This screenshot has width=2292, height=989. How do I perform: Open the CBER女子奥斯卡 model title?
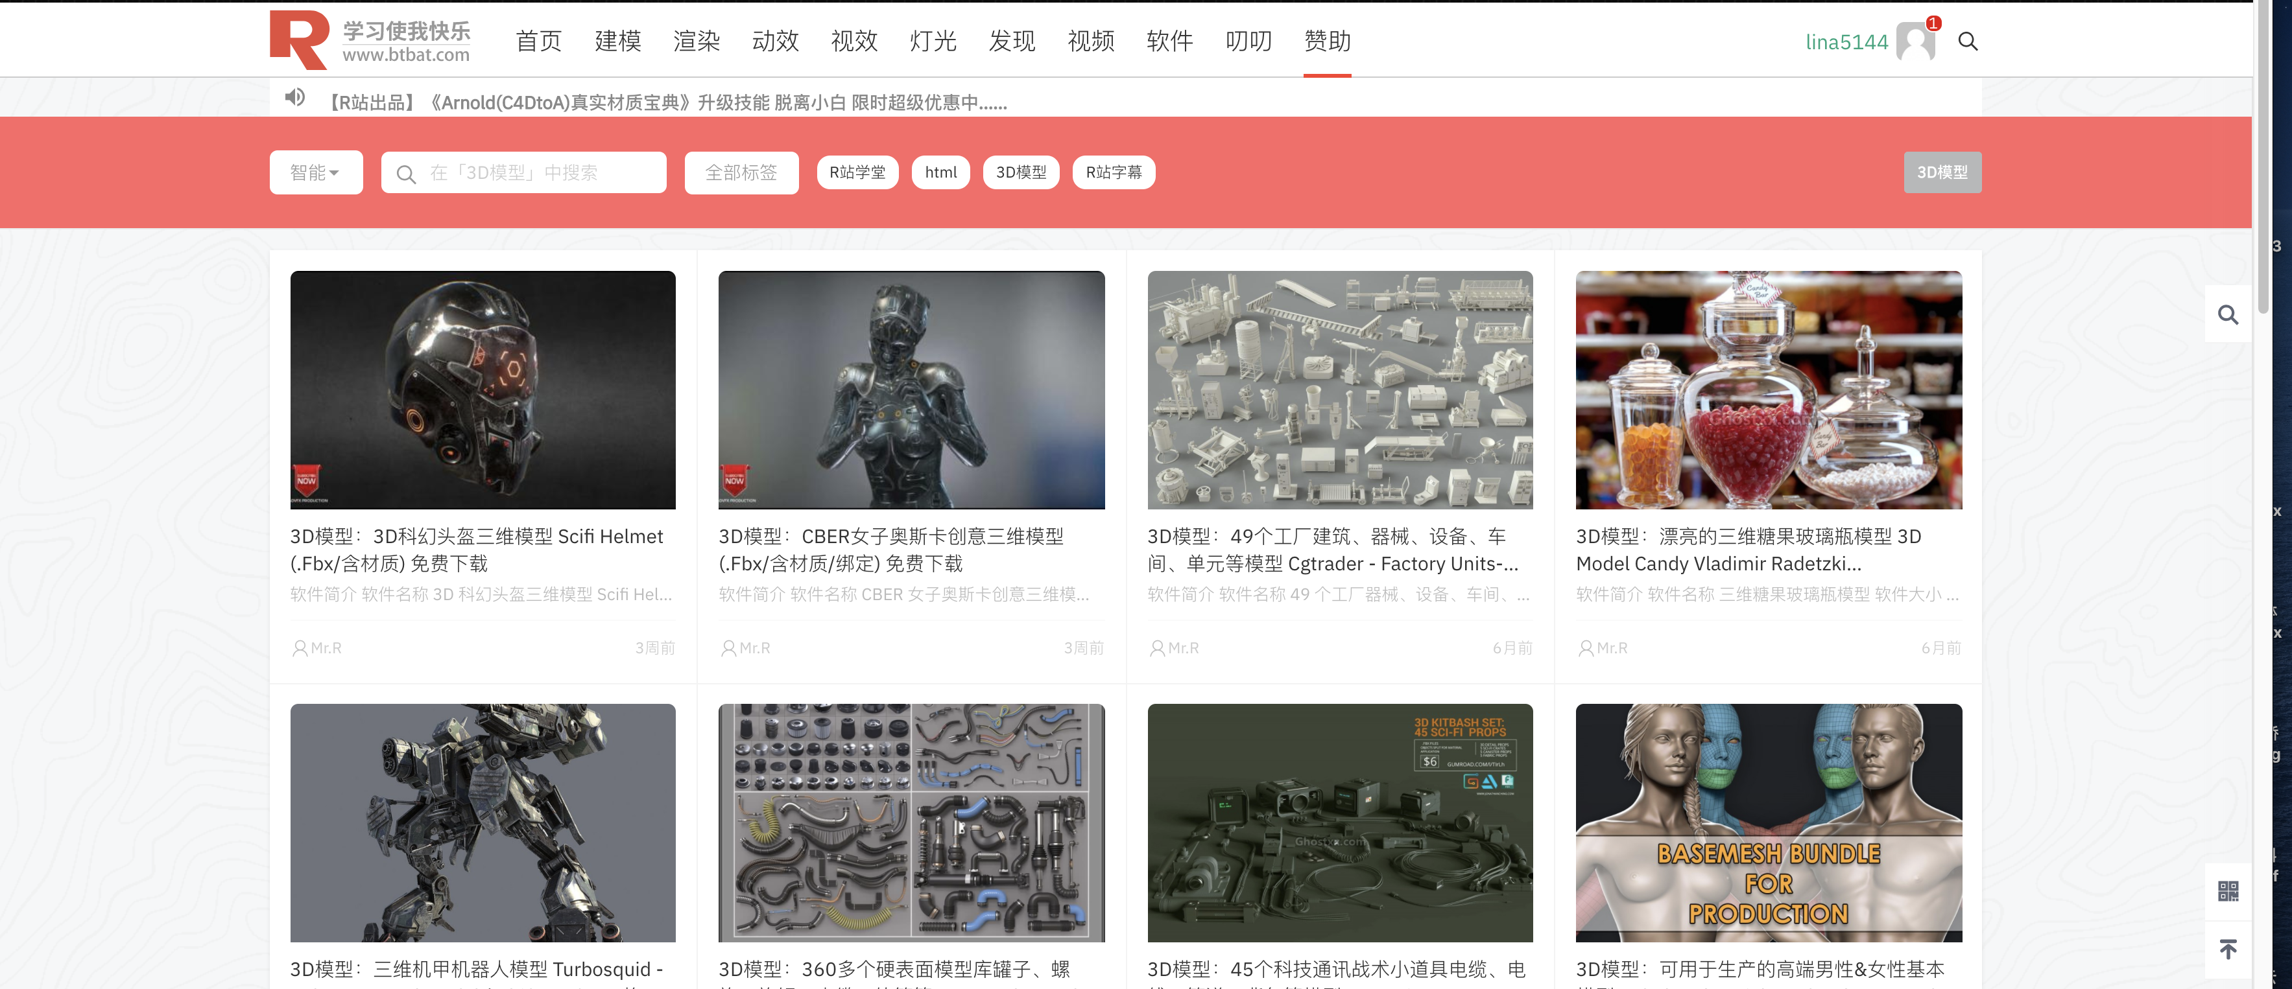click(892, 550)
